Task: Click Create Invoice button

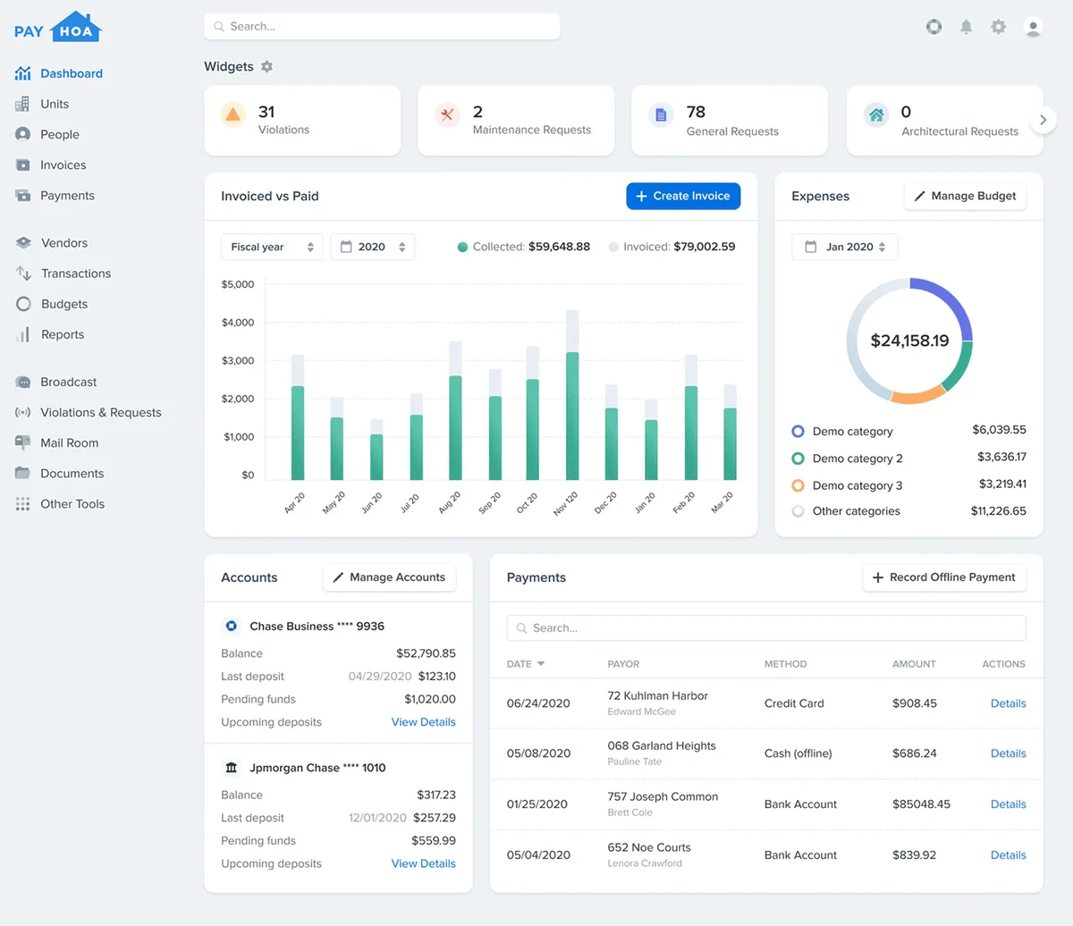Action: coord(683,196)
